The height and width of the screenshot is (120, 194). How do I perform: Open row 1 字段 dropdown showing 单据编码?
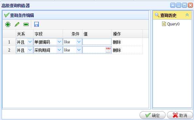pos(59,42)
